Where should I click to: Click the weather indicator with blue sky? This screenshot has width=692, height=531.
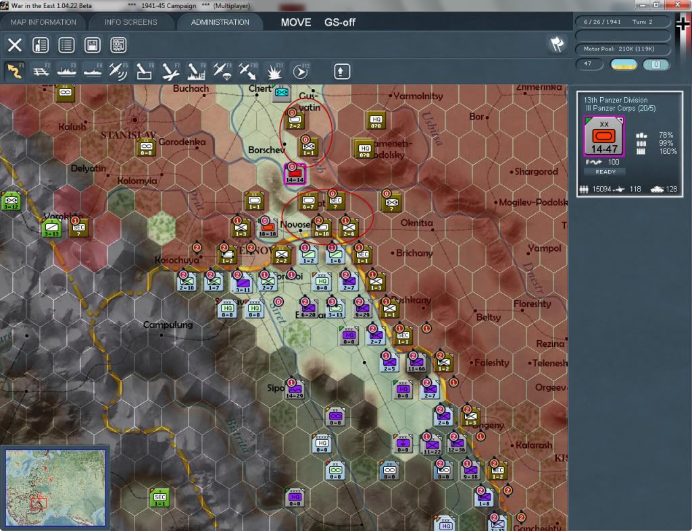pos(624,64)
